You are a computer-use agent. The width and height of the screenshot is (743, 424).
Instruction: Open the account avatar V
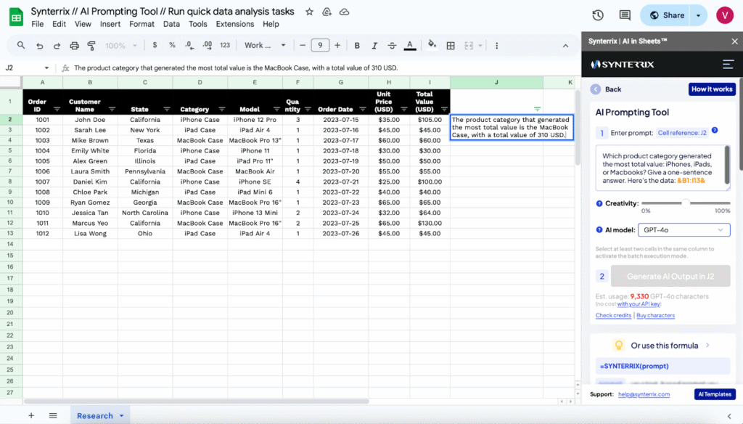725,15
